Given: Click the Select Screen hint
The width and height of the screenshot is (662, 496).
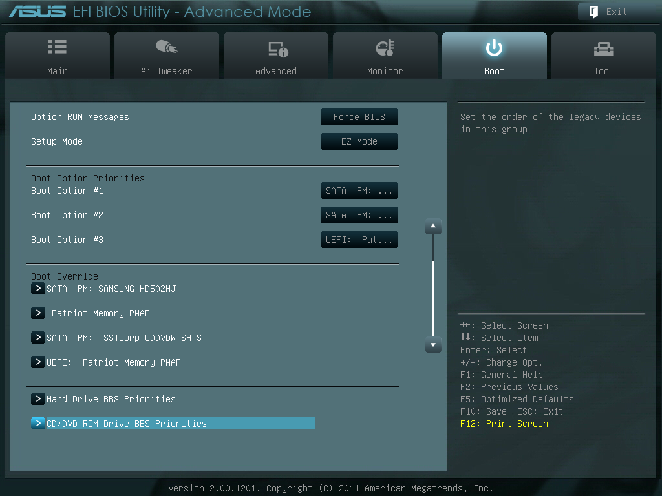Looking at the screenshot, I should 504,325.
